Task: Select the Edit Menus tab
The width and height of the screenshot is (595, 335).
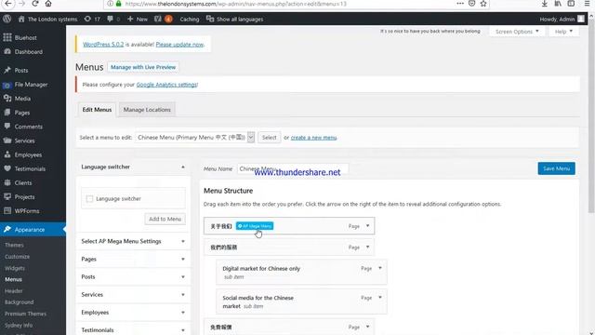Action: 97,110
